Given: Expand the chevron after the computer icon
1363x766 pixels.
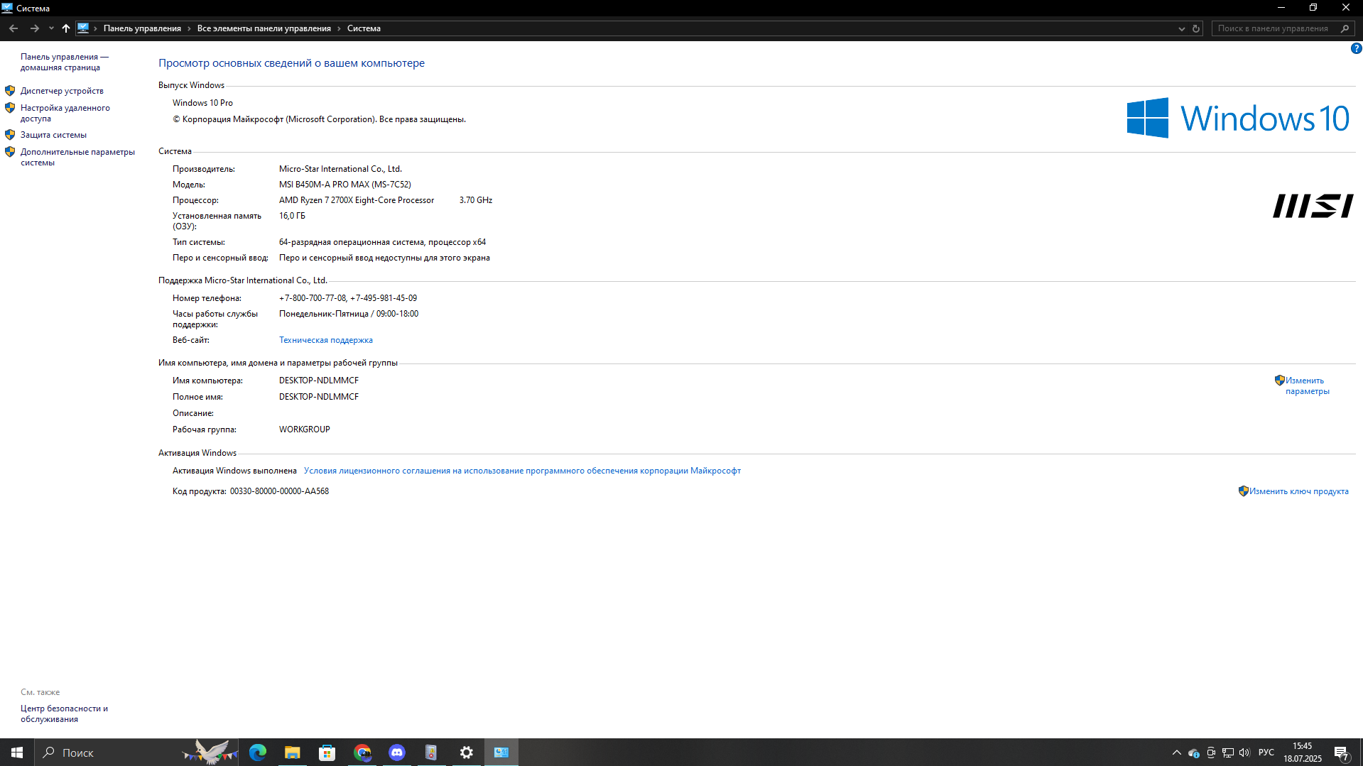Looking at the screenshot, I should 95,28.
